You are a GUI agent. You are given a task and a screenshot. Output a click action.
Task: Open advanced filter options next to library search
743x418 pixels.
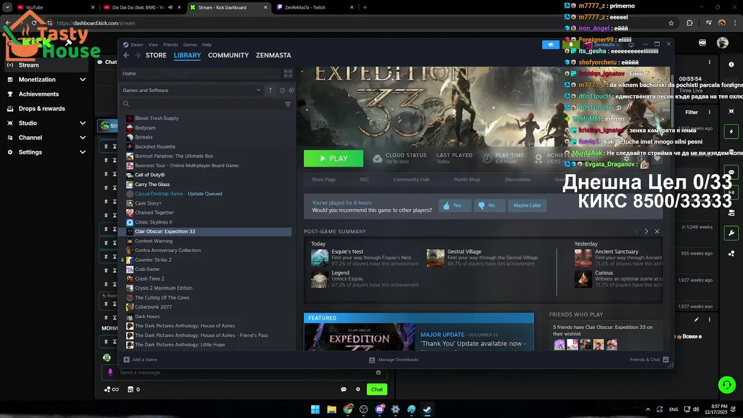click(288, 104)
